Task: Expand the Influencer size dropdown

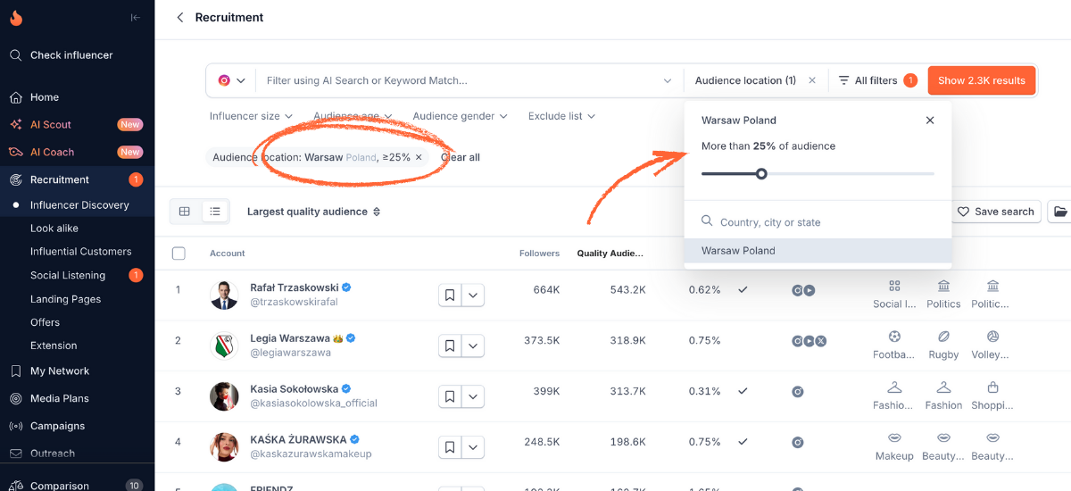Action: point(252,116)
